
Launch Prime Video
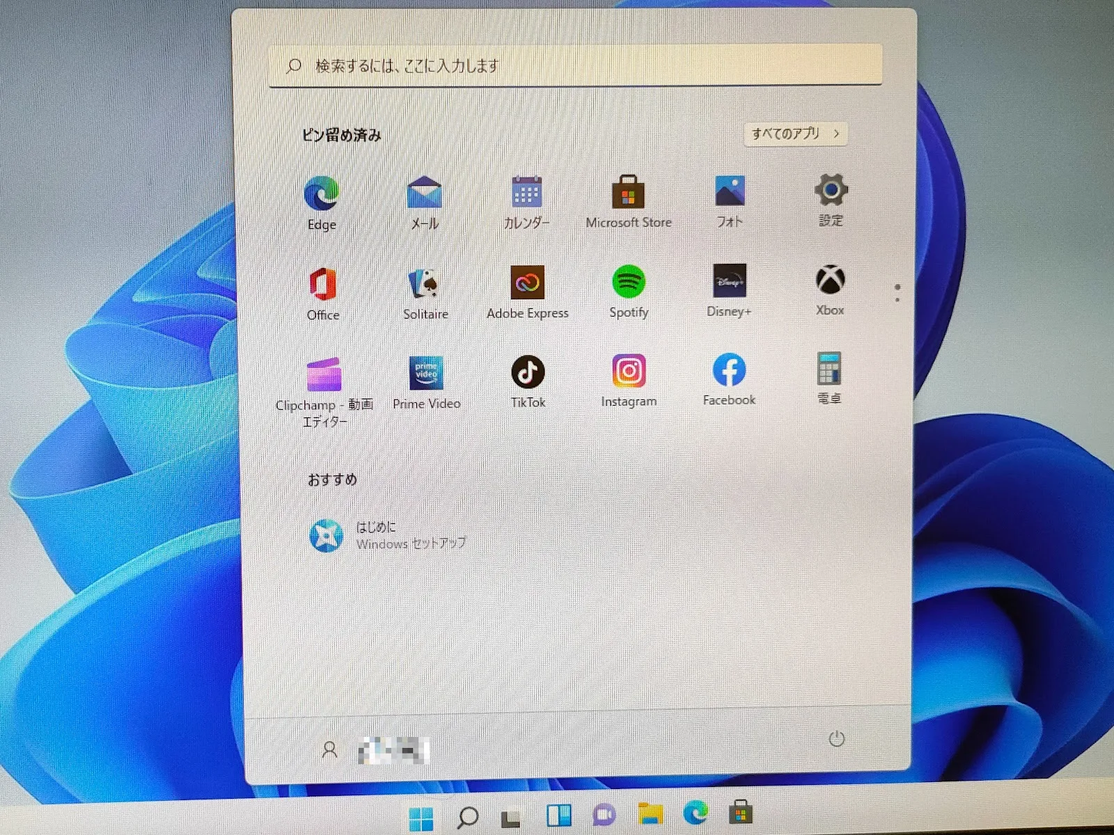426,383
